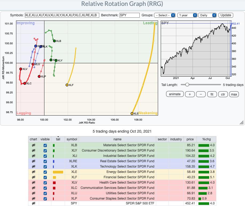Click the ctr center button
The image size is (245, 206).
(x=223, y=94)
